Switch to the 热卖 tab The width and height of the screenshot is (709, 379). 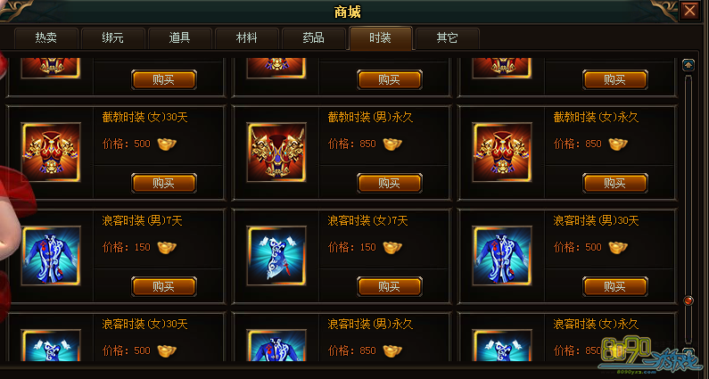[x=46, y=38]
